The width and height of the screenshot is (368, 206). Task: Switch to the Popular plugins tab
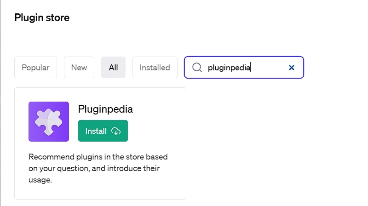[x=35, y=68]
